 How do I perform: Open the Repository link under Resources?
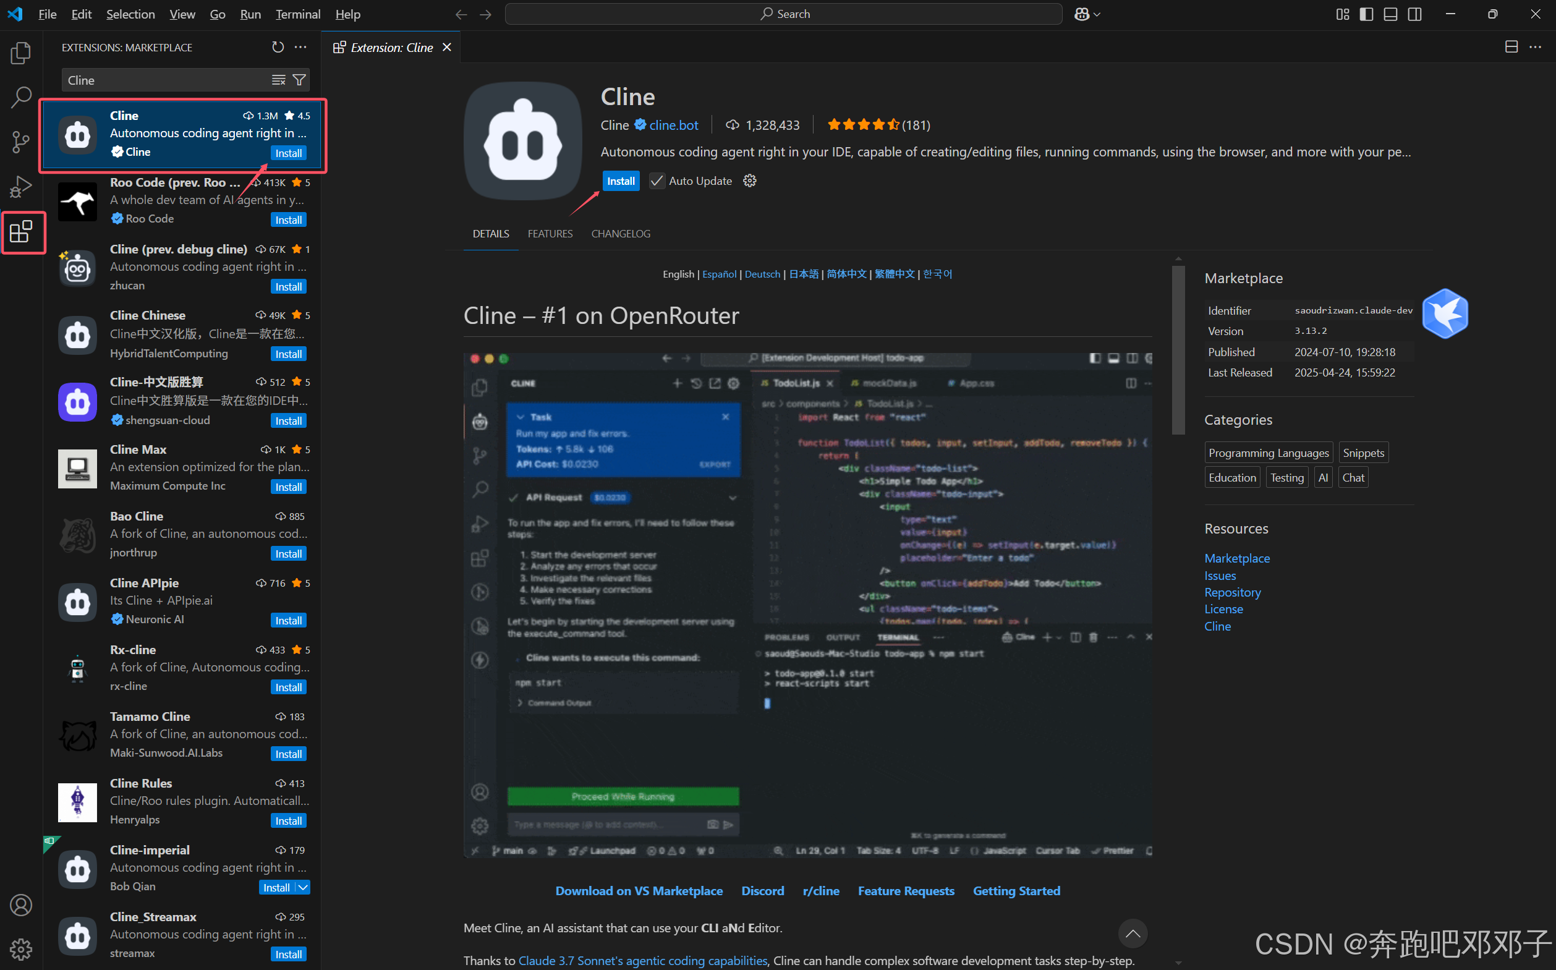1232,592
